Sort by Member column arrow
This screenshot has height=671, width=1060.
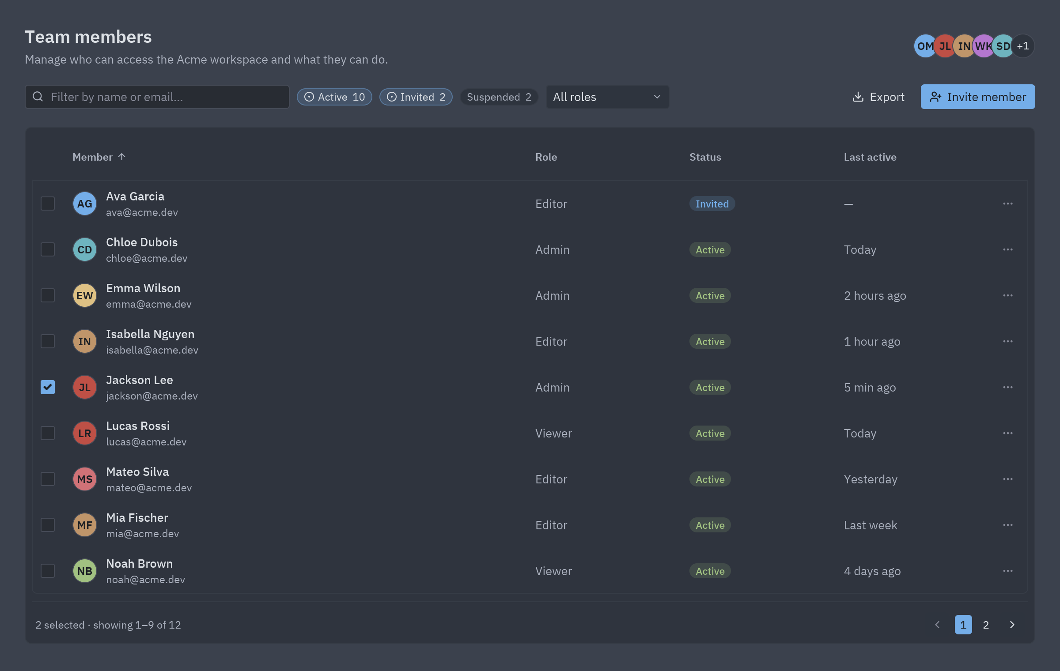[x=122, y=157]
